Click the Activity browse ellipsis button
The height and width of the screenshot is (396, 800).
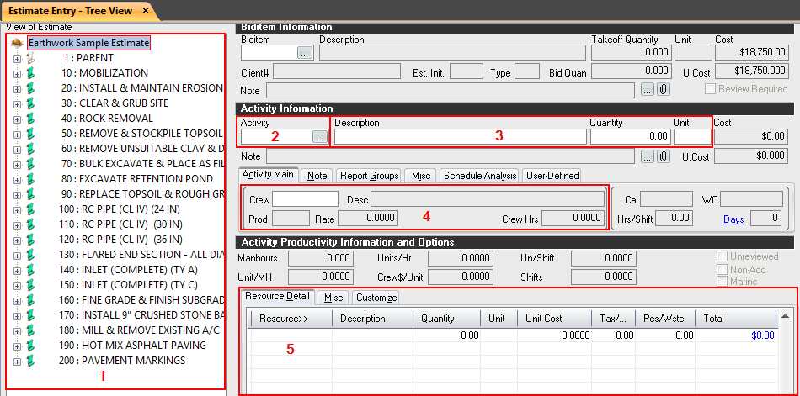tap(319, 136)
